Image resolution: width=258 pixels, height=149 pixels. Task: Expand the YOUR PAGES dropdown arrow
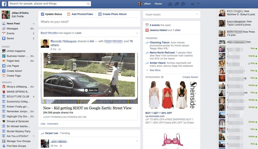tap(197, 14)
